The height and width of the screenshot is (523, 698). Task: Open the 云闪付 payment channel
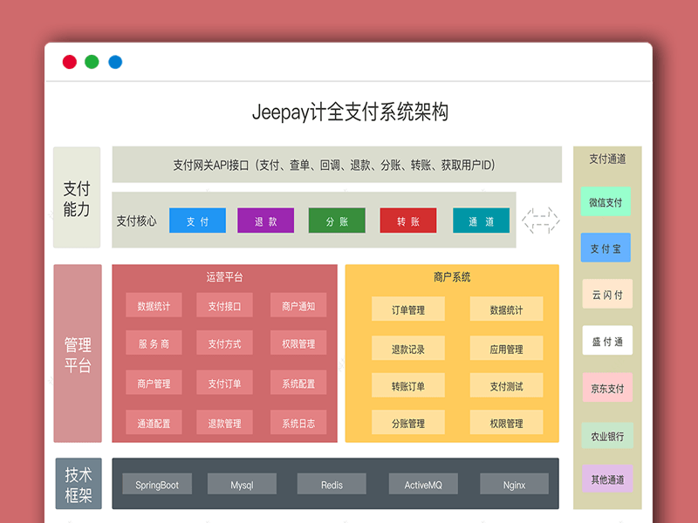coord(607,294)
